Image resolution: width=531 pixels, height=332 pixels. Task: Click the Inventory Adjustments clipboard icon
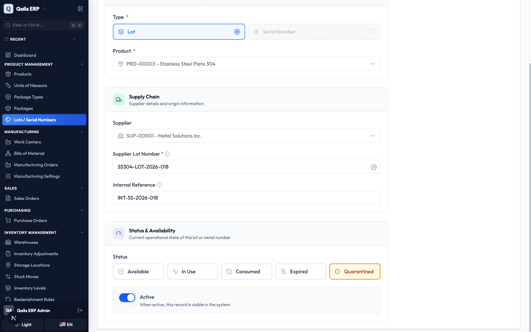pos(8,253)
